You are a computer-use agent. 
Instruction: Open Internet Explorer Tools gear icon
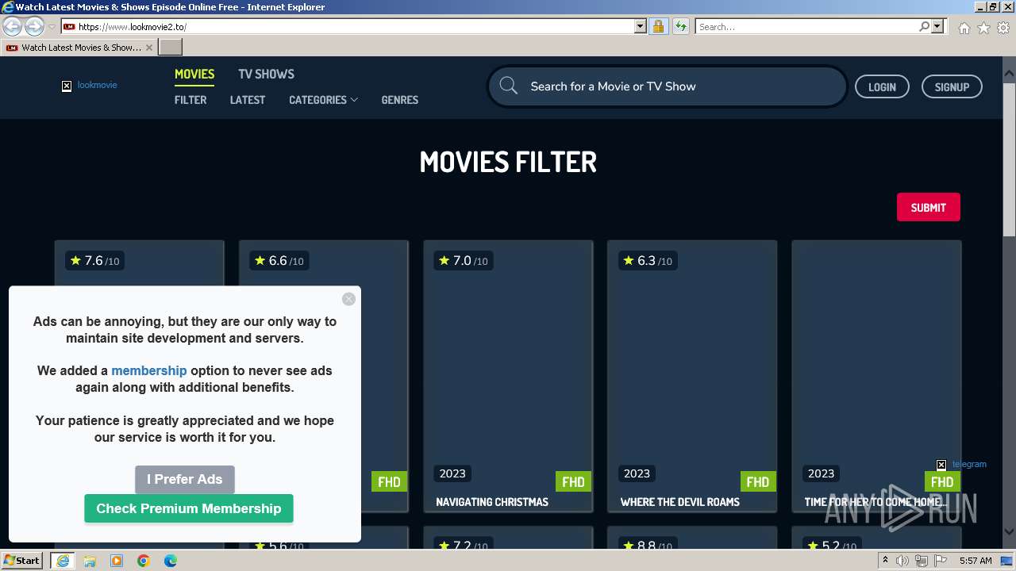pyautogui.click(x=1003, y=28)
